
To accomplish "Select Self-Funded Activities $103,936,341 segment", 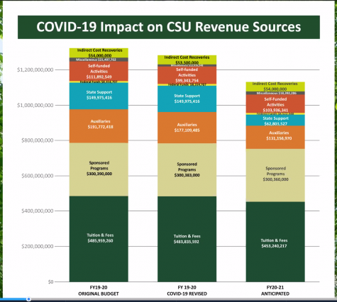I will tap(275, 104).
